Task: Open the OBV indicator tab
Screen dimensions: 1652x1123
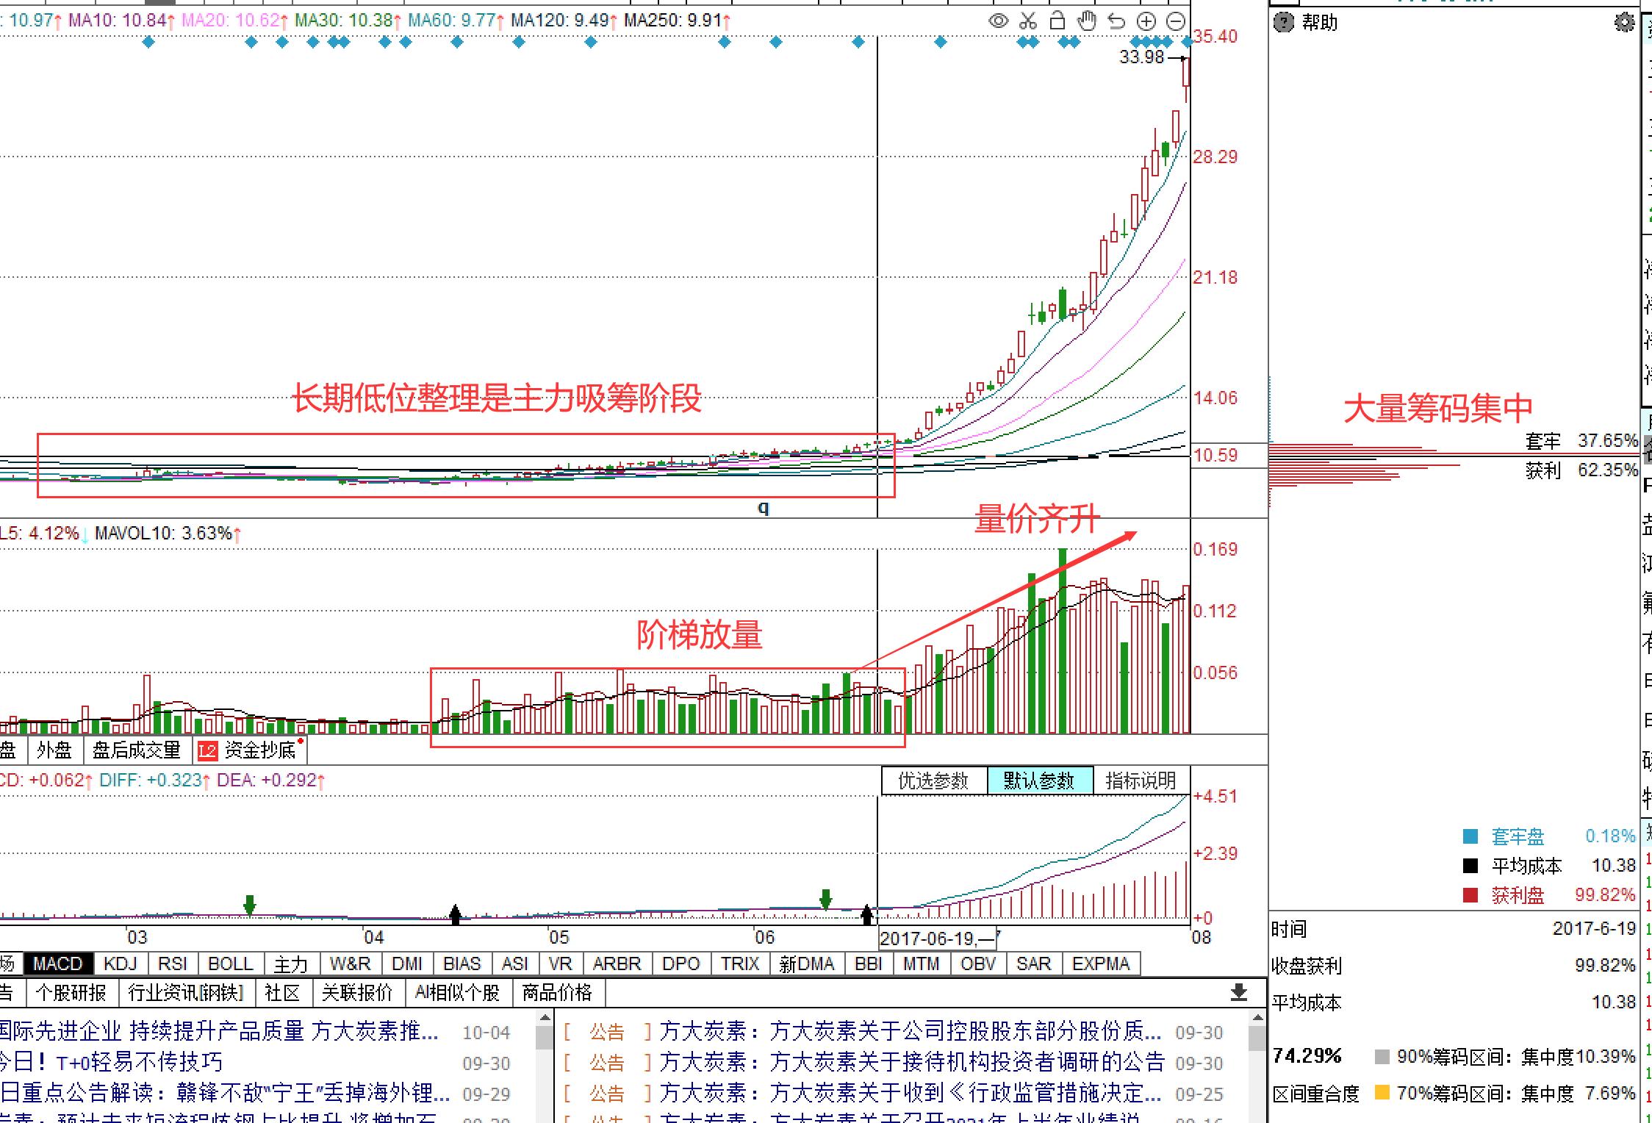Action: coord(978,964)
